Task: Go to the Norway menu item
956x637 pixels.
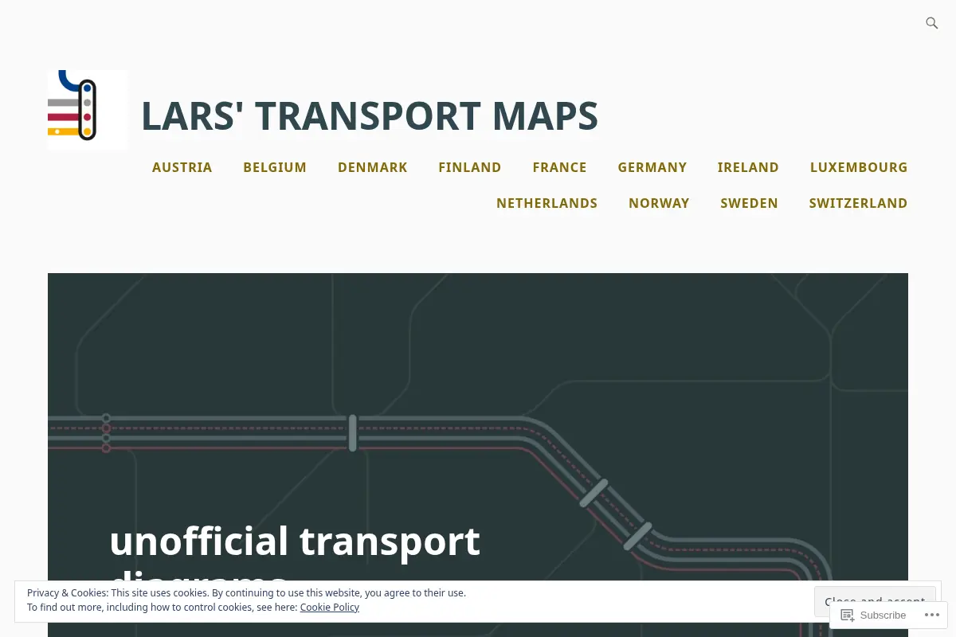Action: click(659, 203)
